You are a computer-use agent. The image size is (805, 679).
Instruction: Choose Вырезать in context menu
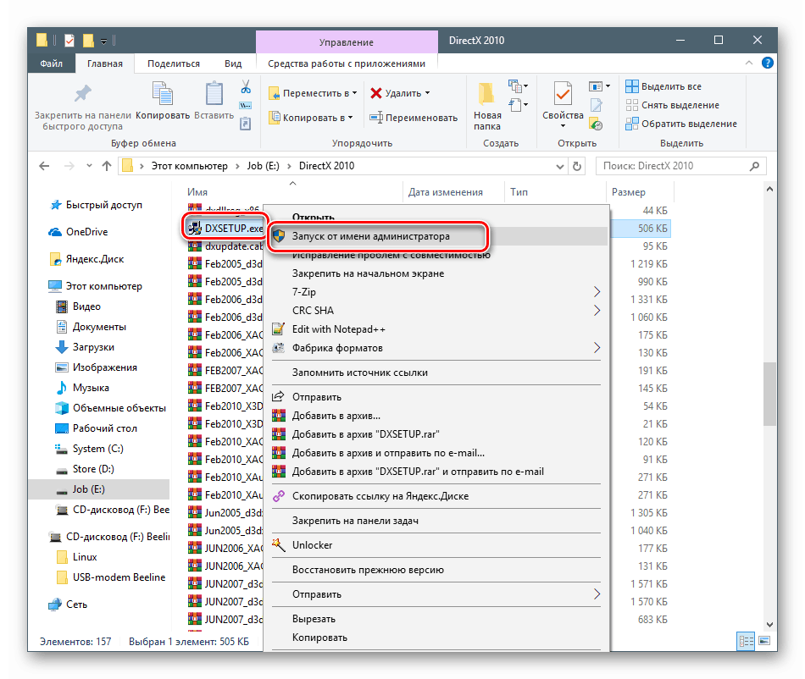[436, 619]
